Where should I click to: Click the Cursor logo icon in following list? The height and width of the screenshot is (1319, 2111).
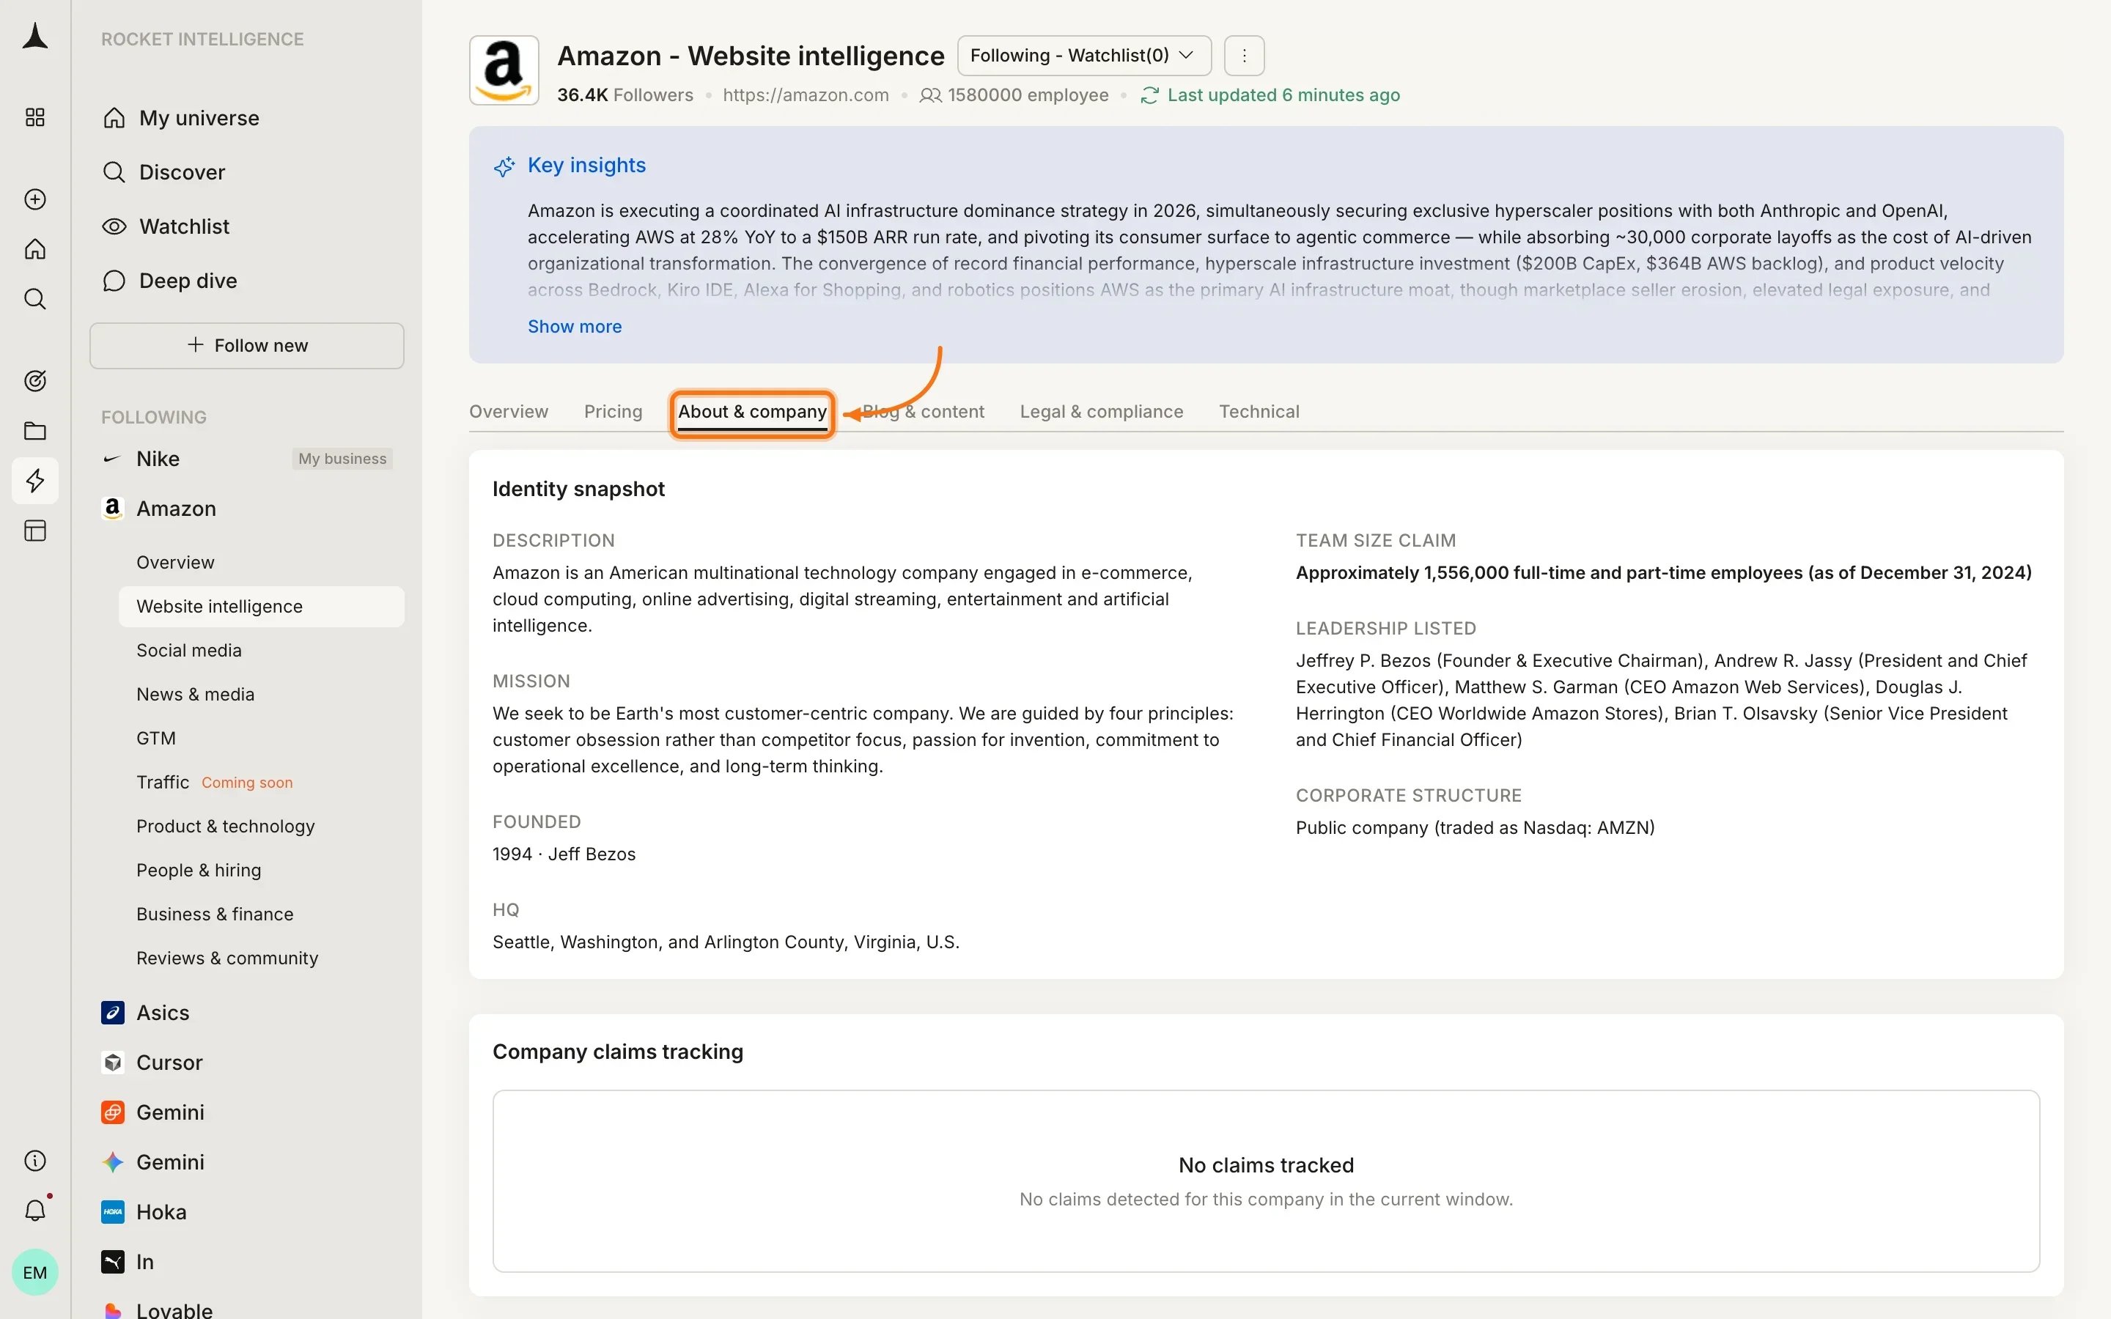coord(113,1062)
